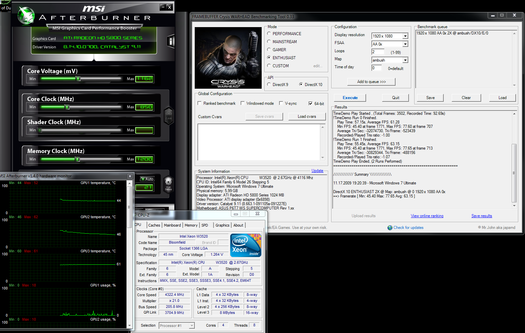Viewport: 525px width, 333px height.
Task: Close the CPU-Z window
Action: click(257, 214)
